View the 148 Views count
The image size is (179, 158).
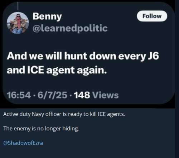coord(96,95)
